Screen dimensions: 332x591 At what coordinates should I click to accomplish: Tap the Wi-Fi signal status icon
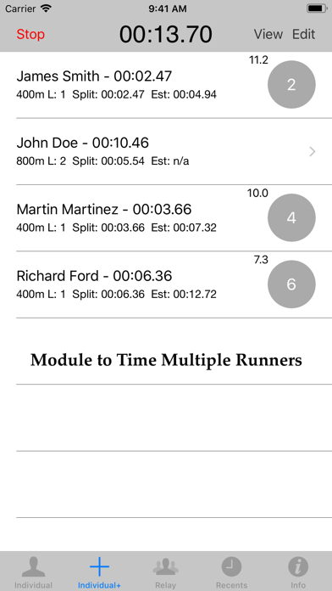click(x=46, y=8)
